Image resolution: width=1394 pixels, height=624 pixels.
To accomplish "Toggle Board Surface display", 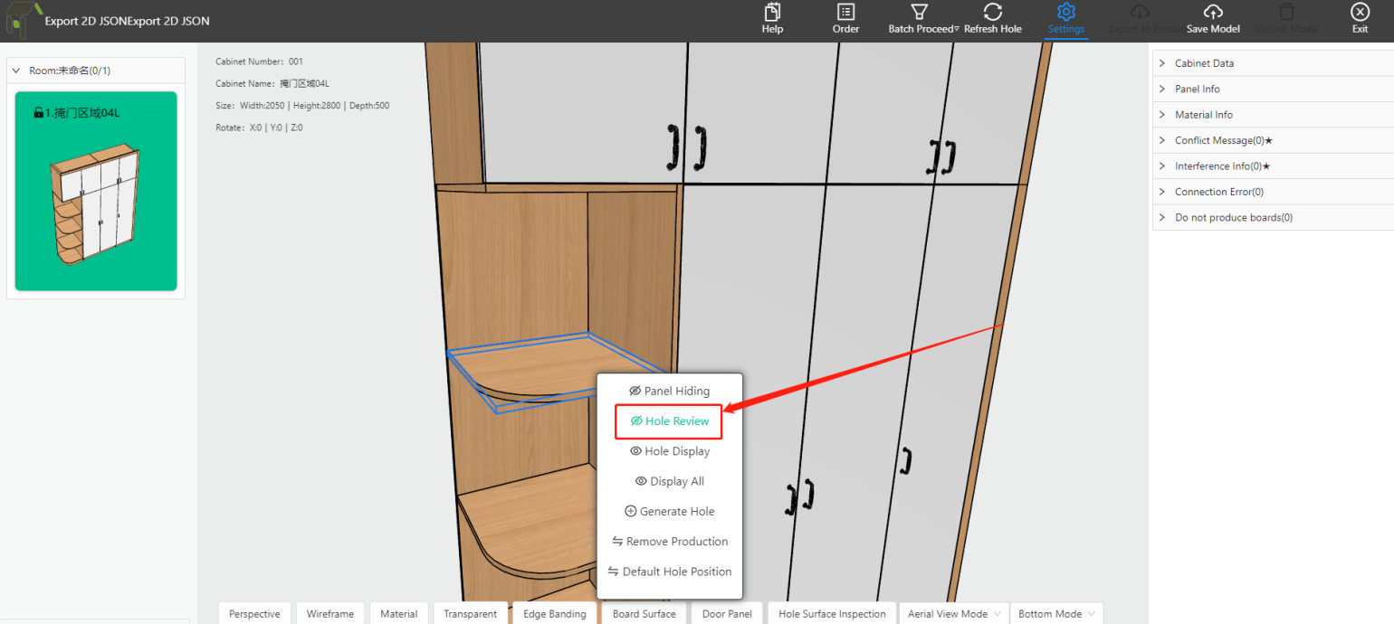I will coord(644,613).
